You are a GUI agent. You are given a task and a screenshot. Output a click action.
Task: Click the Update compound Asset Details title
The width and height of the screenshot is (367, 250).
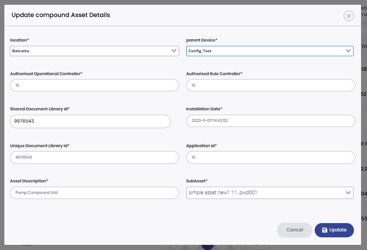click(60, 15)
